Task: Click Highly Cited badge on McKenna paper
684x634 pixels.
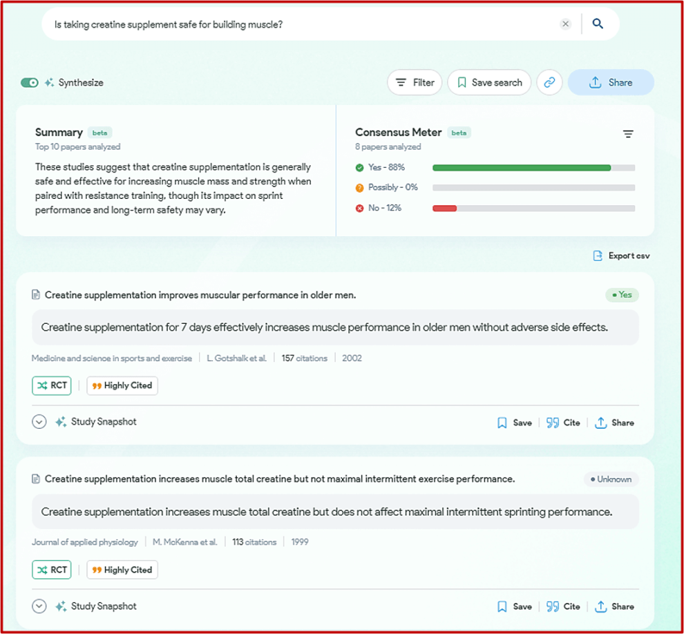Action: click(122, 570)
